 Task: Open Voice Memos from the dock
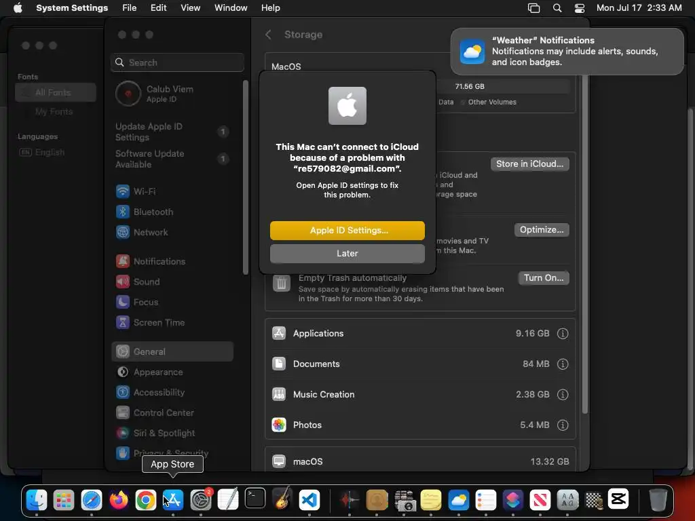pos(350,500)
